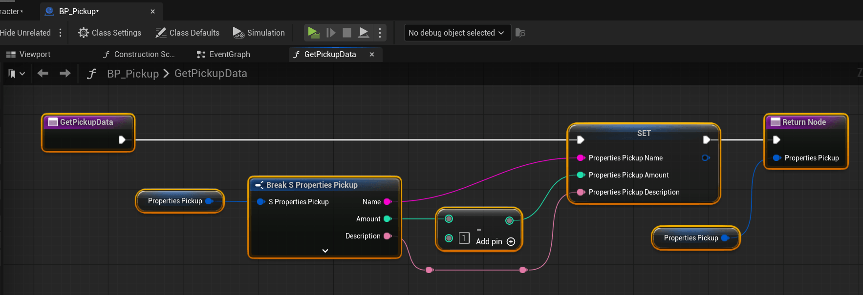Click the magenta Name output pin
This screenshot has height=295, width=863.
[388, 202]
